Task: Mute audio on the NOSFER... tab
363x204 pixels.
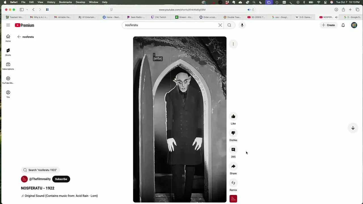Action: (337, 17)
